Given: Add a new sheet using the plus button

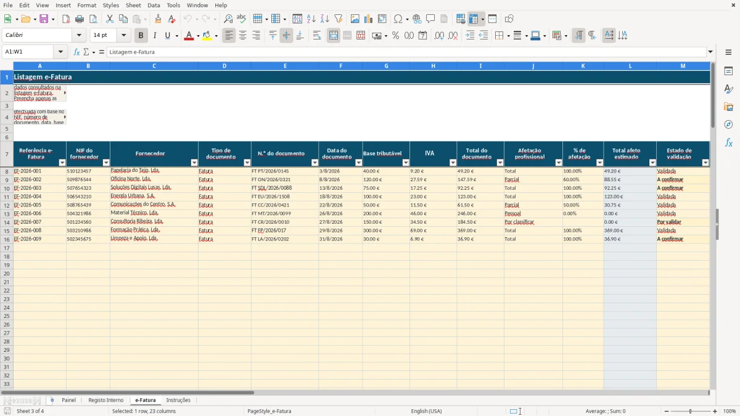Looking at the screenshot, I should coord(52,400).
